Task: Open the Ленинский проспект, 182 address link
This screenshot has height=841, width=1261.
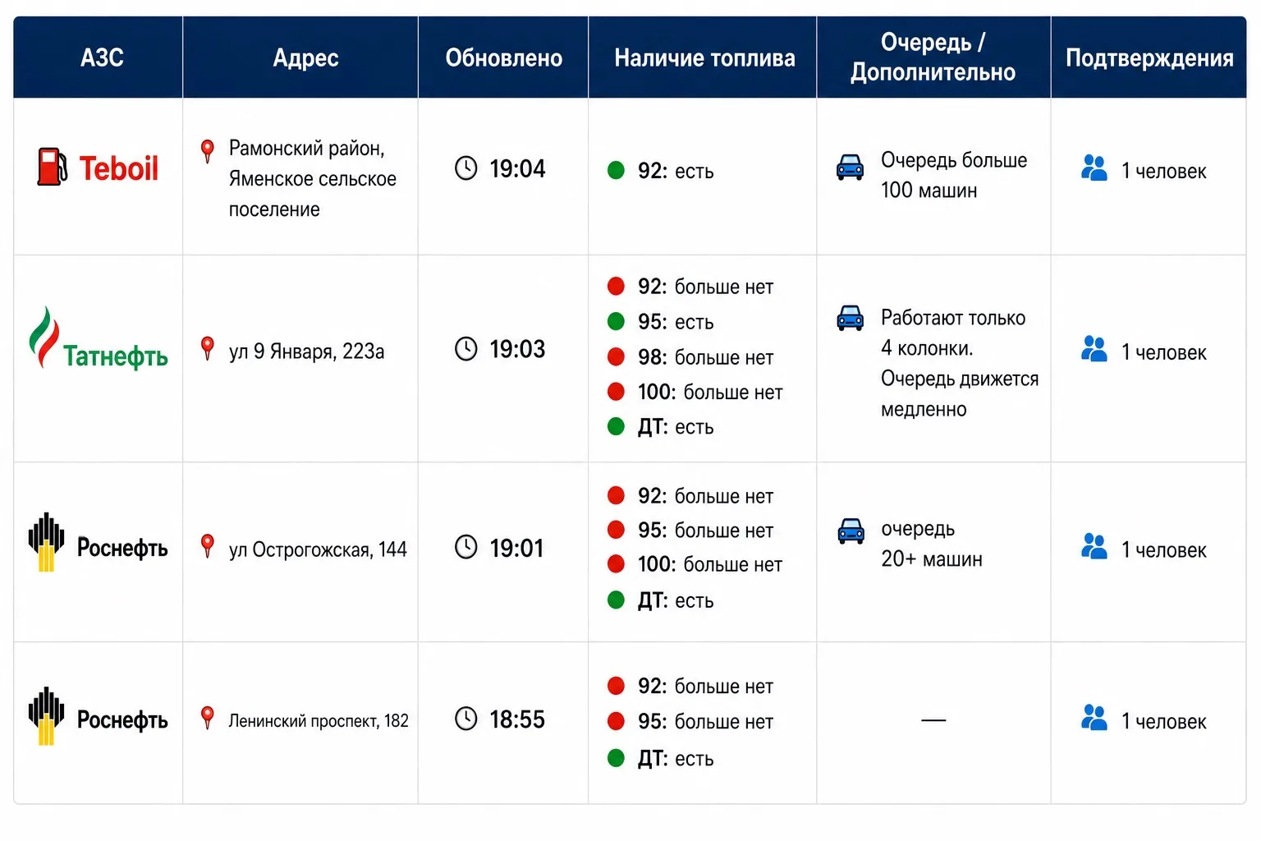Action: 319,721
